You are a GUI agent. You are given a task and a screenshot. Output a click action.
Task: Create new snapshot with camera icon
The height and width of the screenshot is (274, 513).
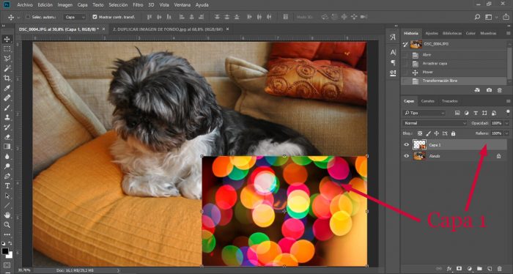(x=489, y=90)
